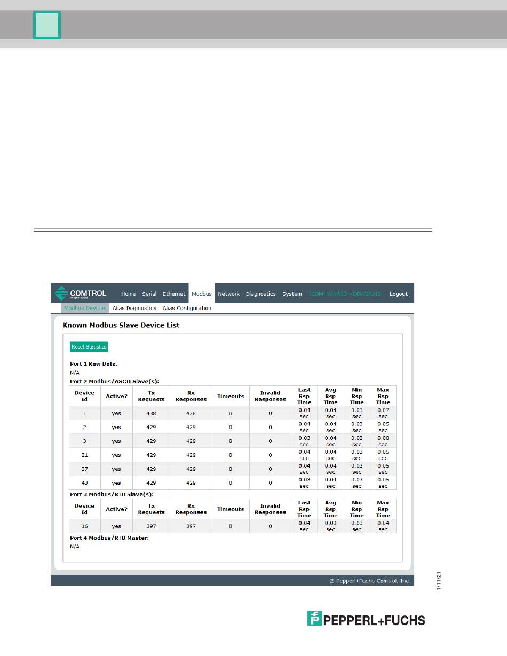
Task: Click Rx Responses value 438 for device 1
Action: 191,413
